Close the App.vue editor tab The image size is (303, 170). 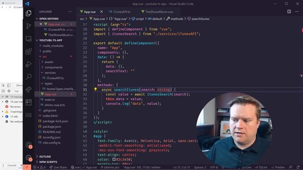tap(101, 12)
